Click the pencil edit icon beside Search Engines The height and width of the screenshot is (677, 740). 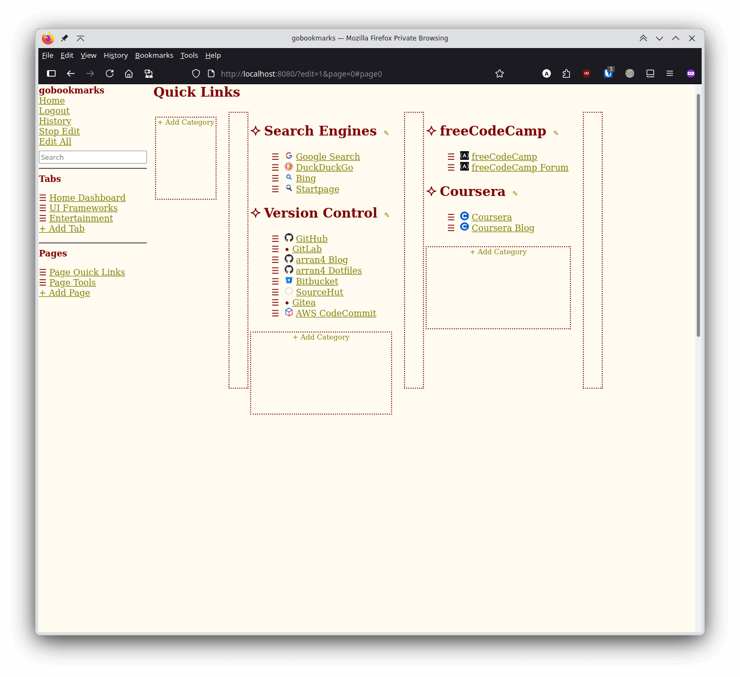(386, 133)
